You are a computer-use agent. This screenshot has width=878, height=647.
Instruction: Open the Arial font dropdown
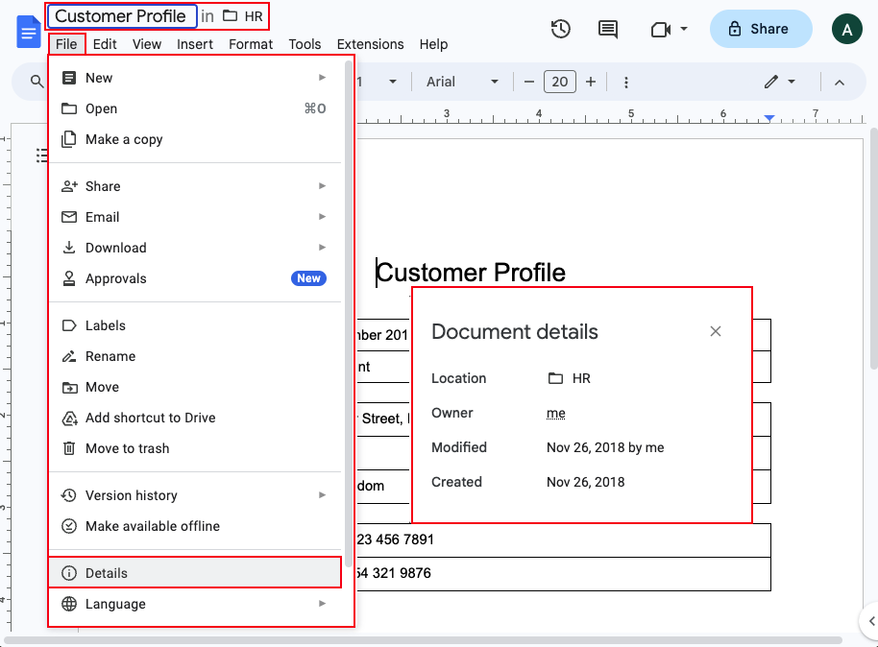tap(462, 82)
